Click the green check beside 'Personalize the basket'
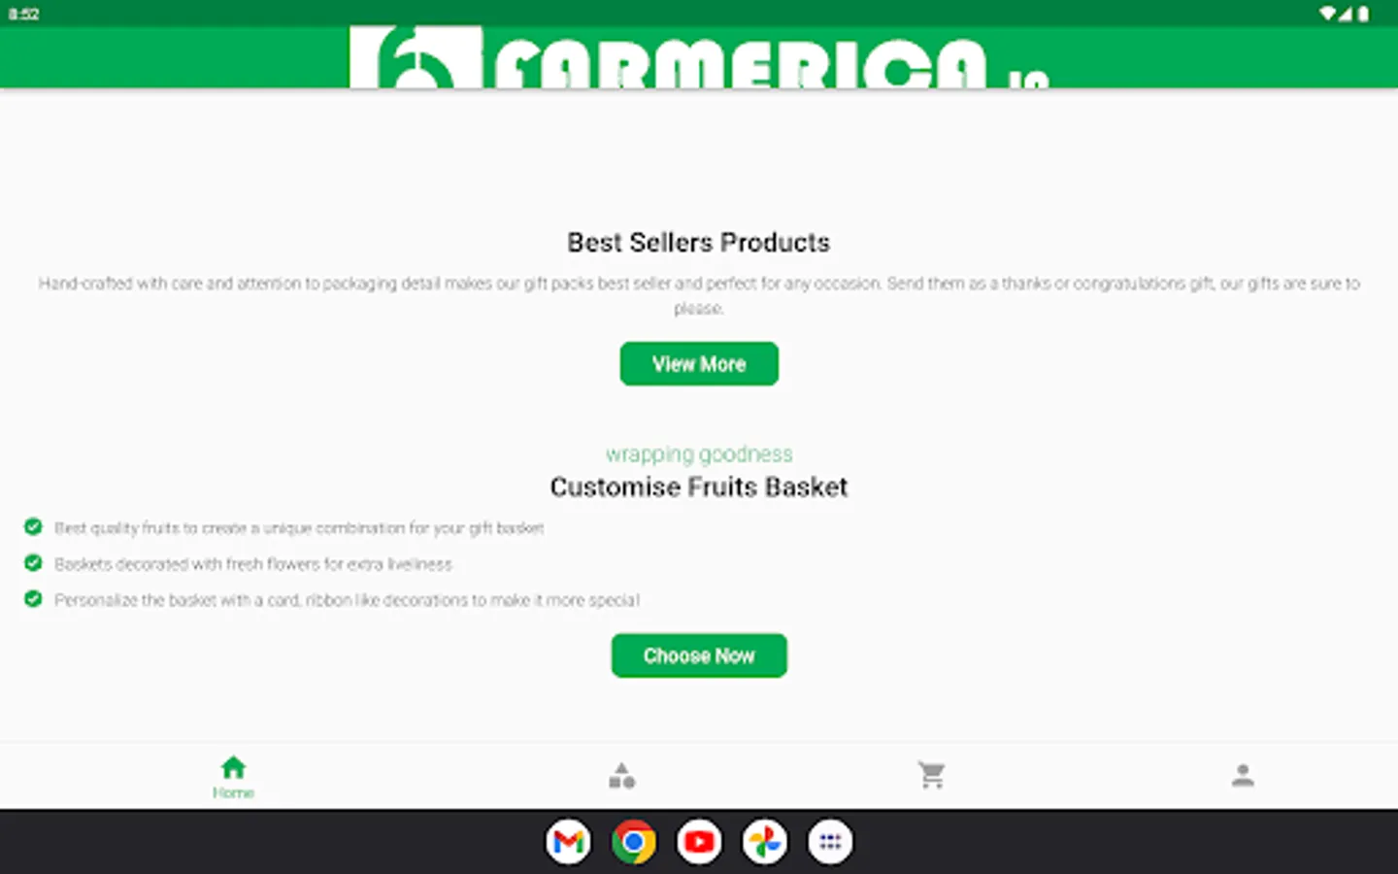The image size is (1398, 874). [x=33, y=598]
